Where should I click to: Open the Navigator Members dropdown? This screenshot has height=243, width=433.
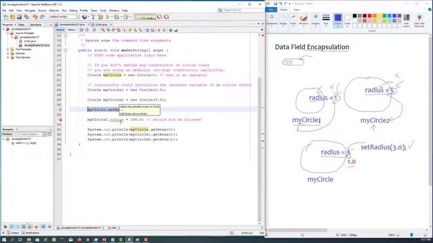pyautogui.click(x=14, y=134)
